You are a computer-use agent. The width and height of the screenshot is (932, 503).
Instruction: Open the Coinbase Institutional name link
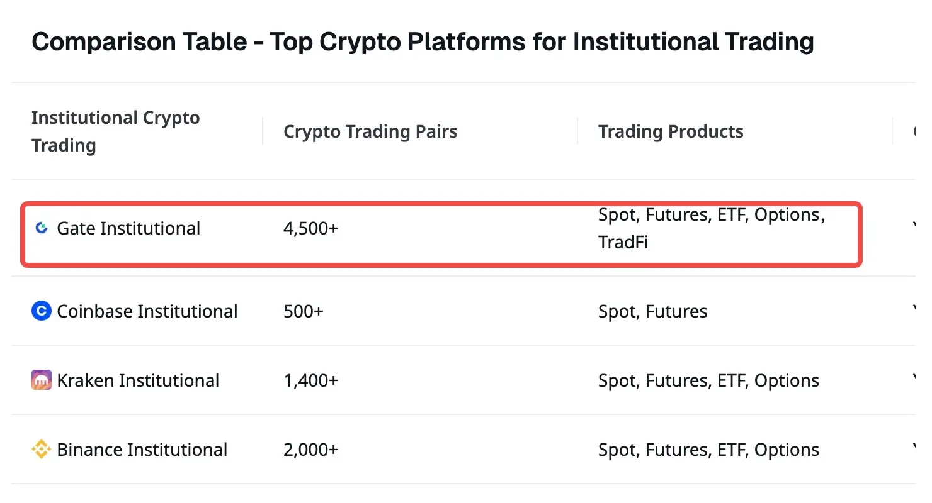coord(147,311)
